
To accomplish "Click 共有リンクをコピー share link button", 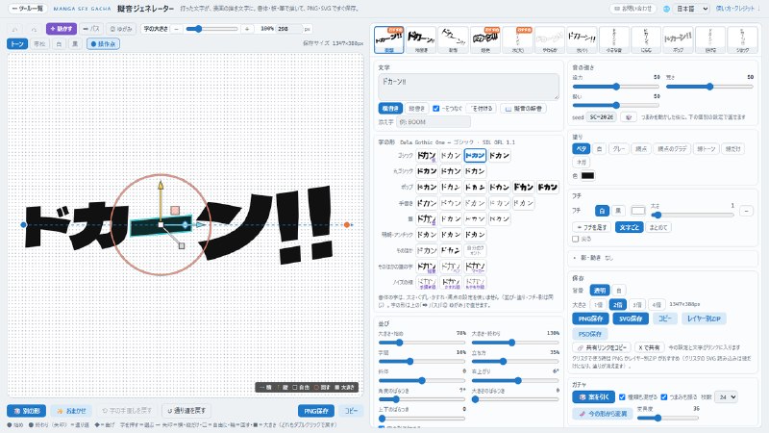I will 602,347.
